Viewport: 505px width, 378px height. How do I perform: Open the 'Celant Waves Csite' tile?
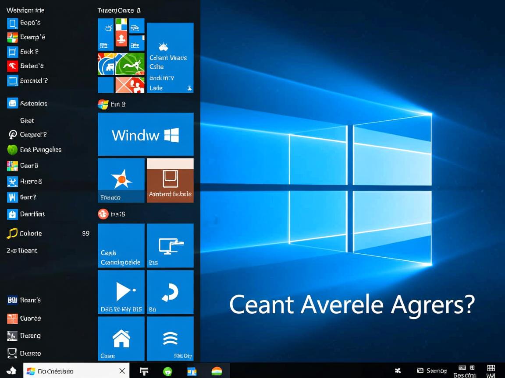pyautogui.click(x=170, y=57)
